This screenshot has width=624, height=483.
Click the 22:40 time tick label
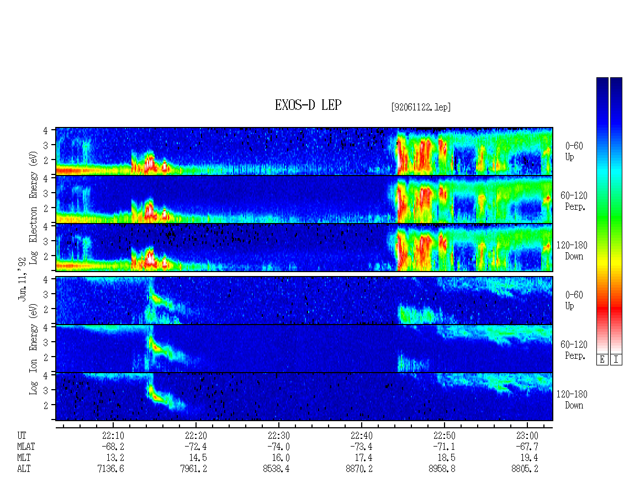pos(361,436)
